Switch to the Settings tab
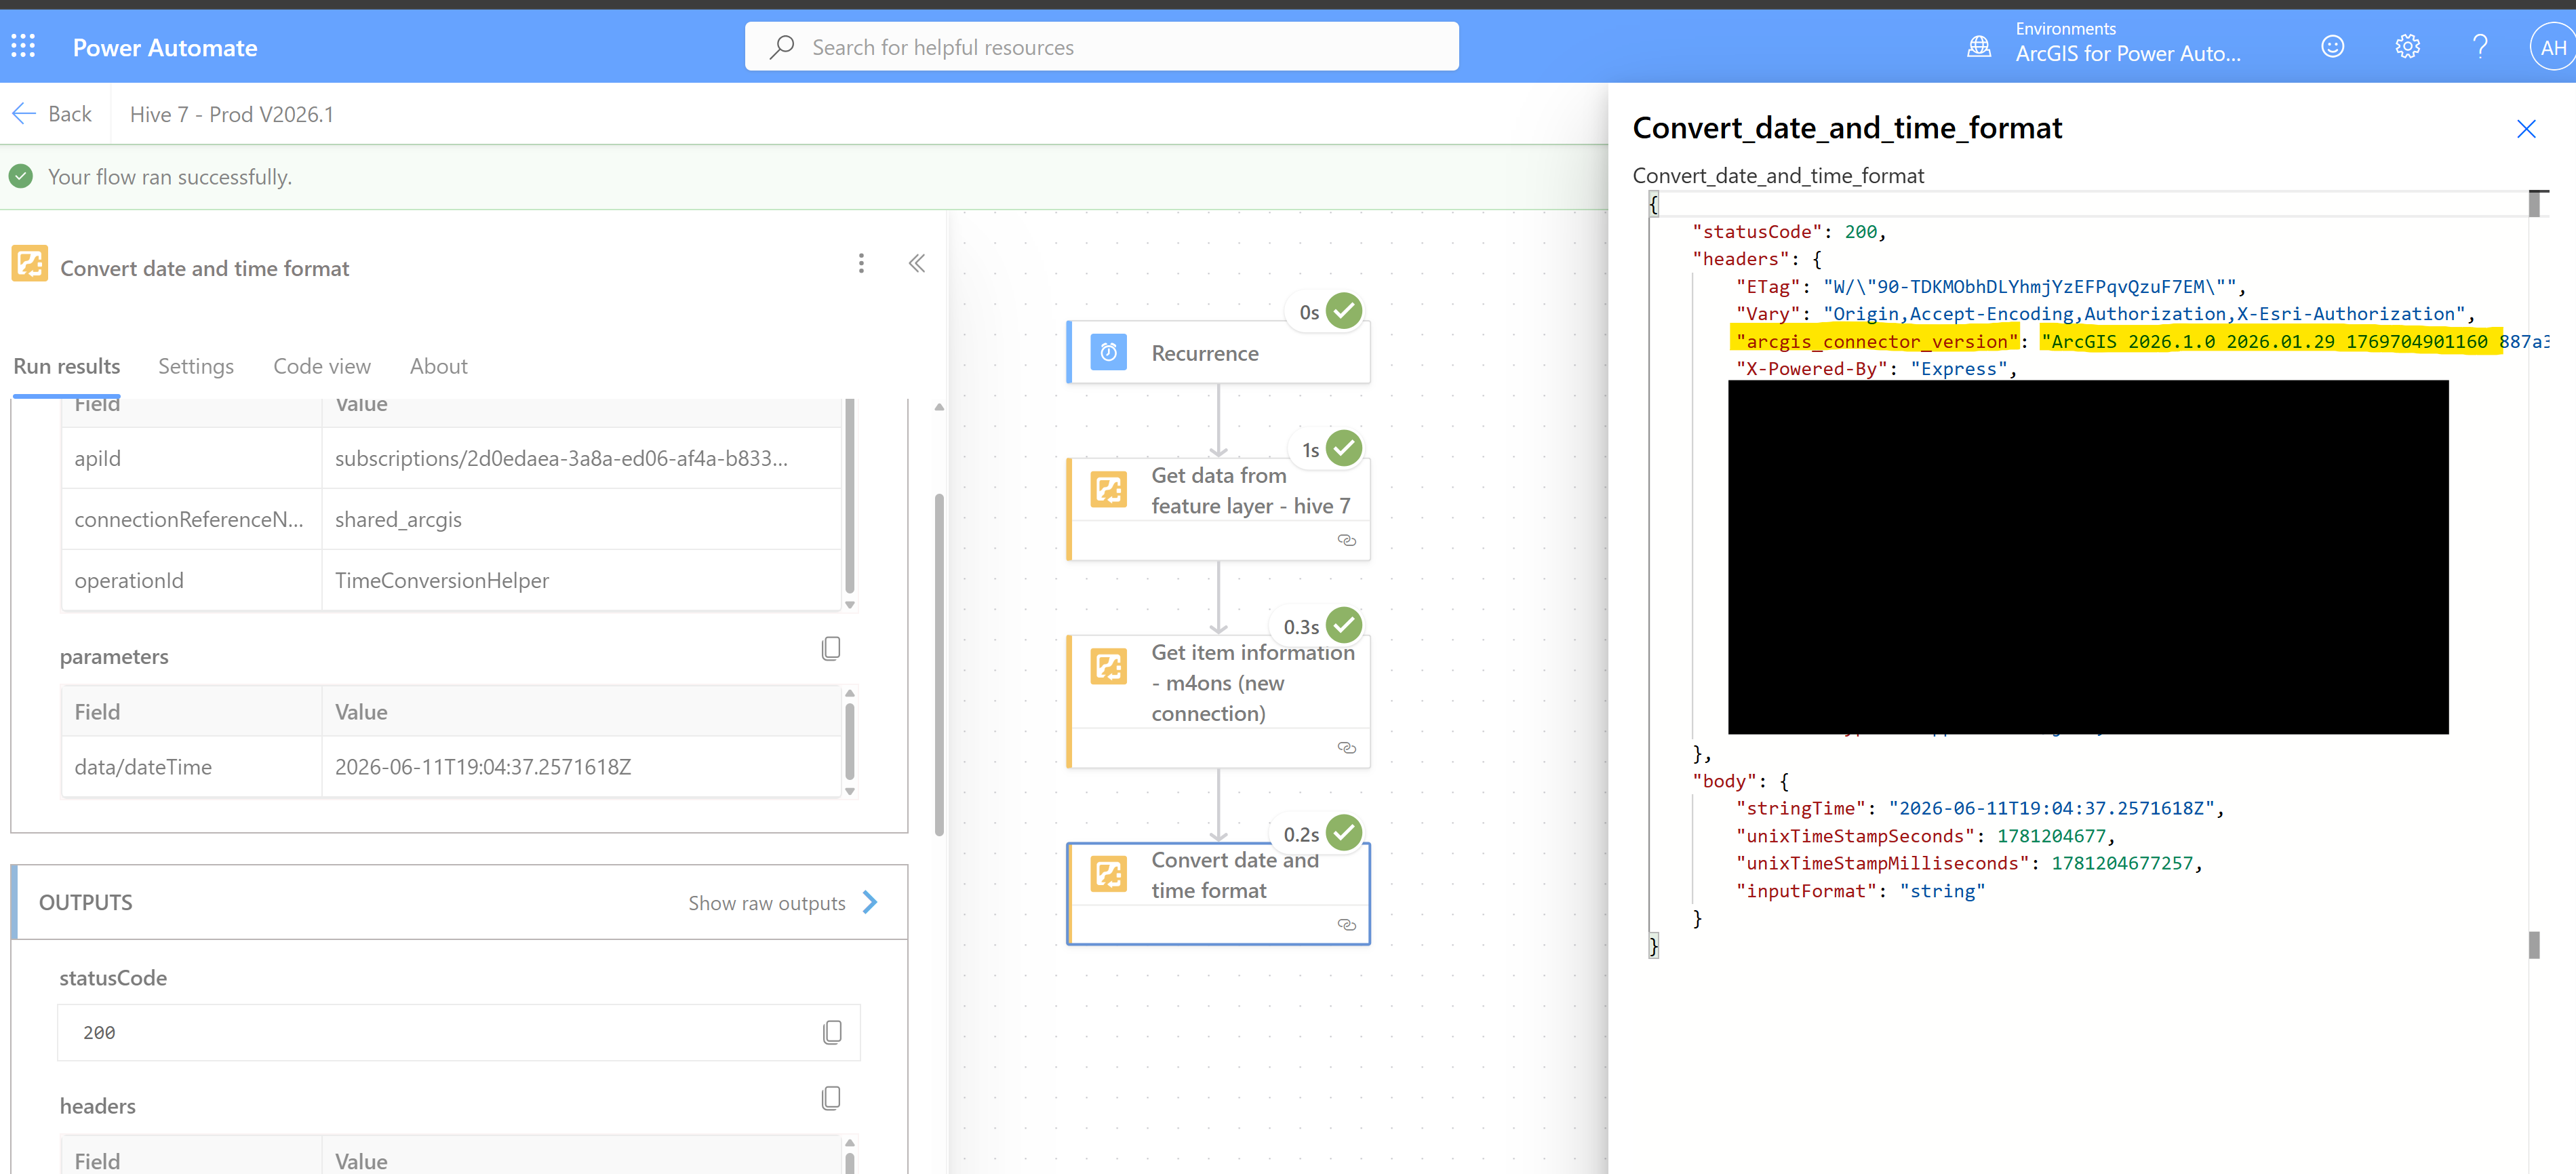 coord(196,366)
